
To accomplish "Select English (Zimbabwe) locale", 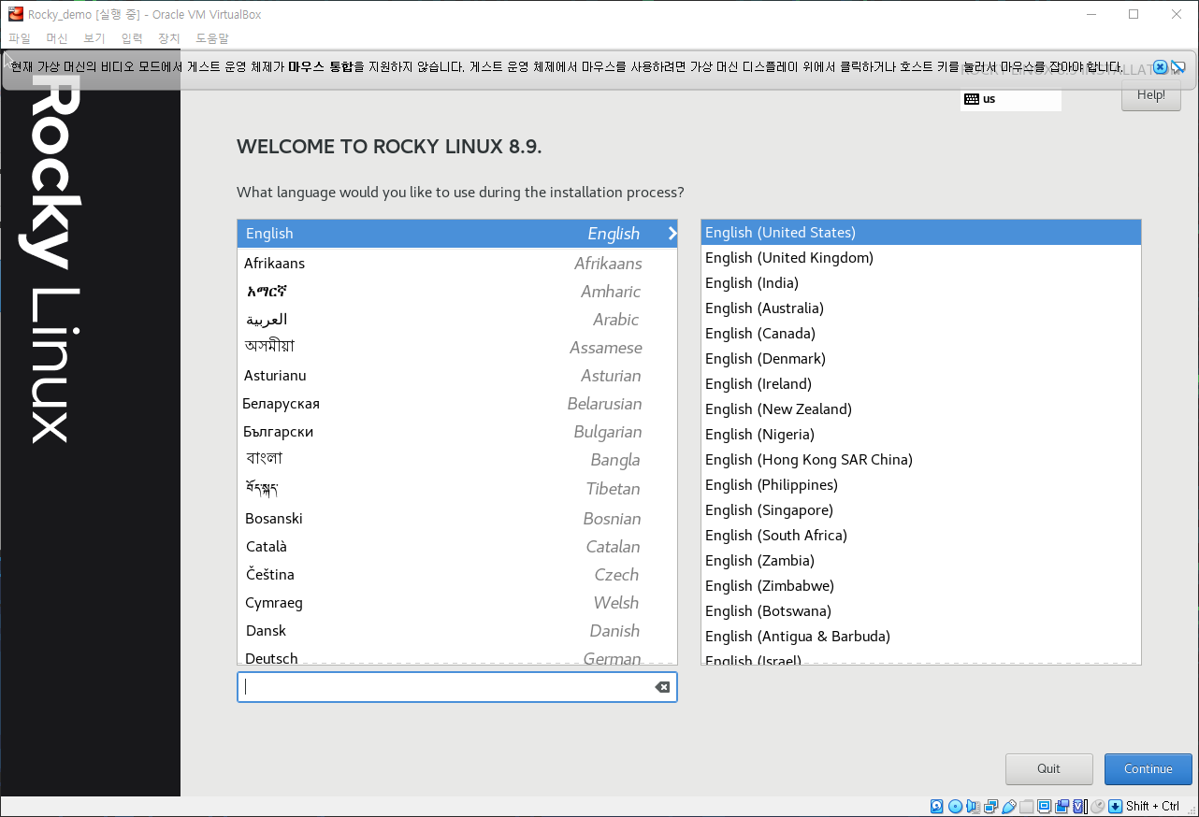I will [921, 586].
